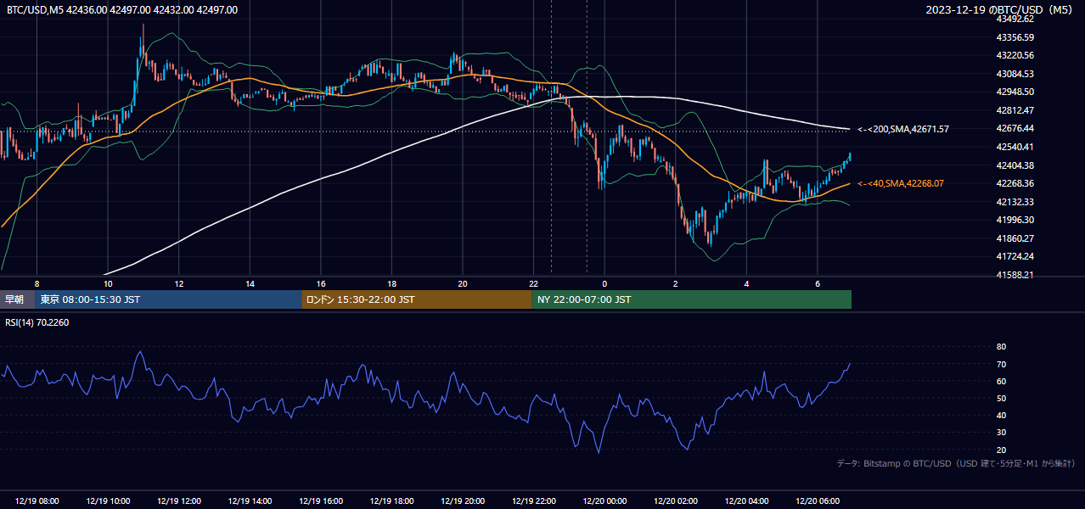Viewport: 1085px width, 509px height.
Task: Click the BTC/USD,M5 OHLC header text
Action: tap(122, 10)
